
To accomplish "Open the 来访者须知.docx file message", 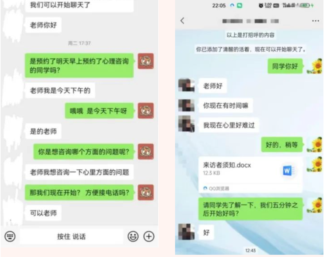I will coord(250,175).
